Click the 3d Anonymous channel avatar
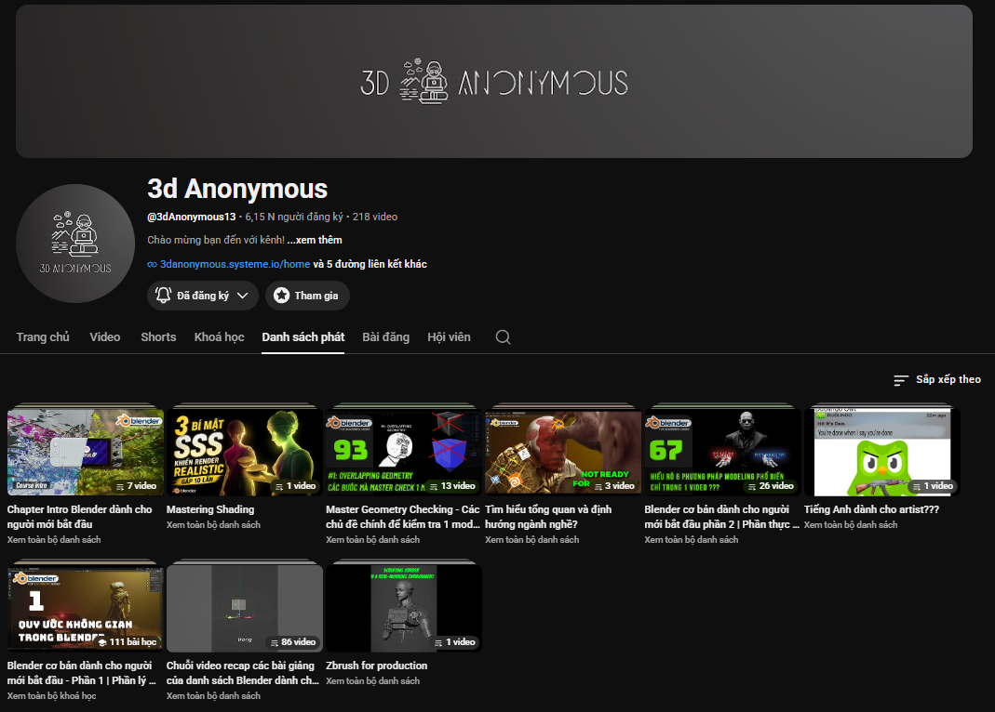The image size is (995, 712). [75, 244]
